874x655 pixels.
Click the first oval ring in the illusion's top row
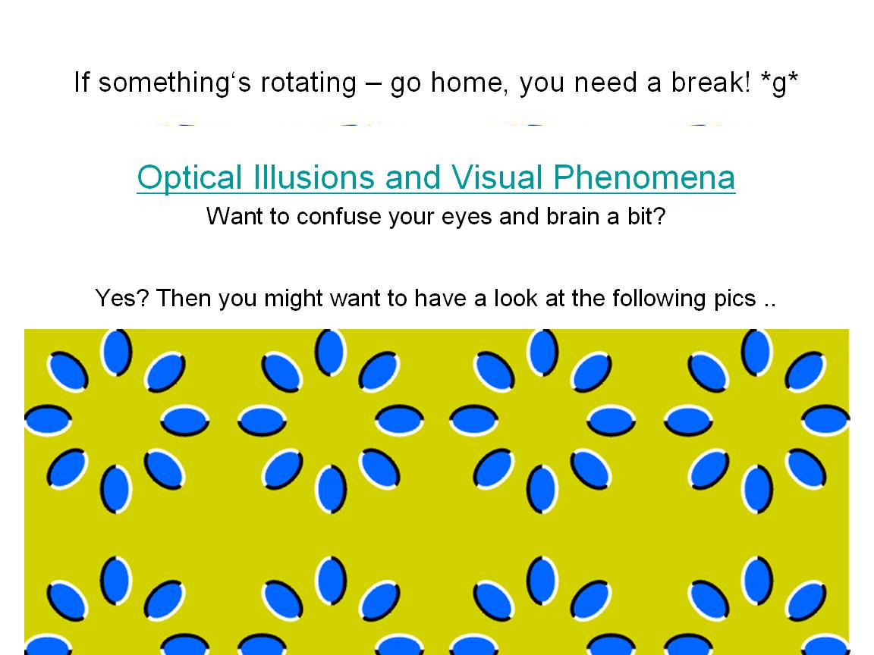click(116, 421)
